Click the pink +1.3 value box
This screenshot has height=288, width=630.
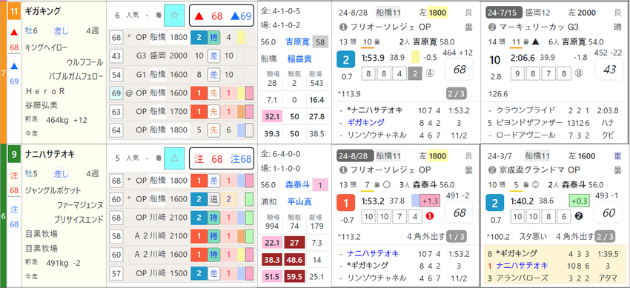coord(431,200)
